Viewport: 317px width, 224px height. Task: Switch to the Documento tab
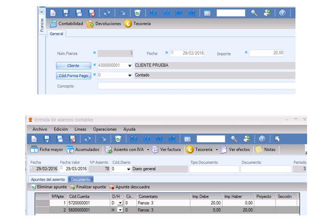(x=81, y=179)
